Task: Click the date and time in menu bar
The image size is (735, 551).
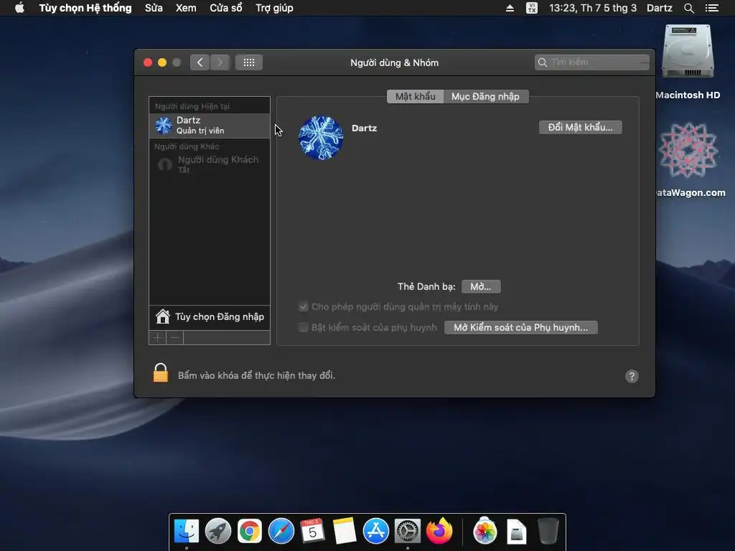Action: click(x=593, y=8)
